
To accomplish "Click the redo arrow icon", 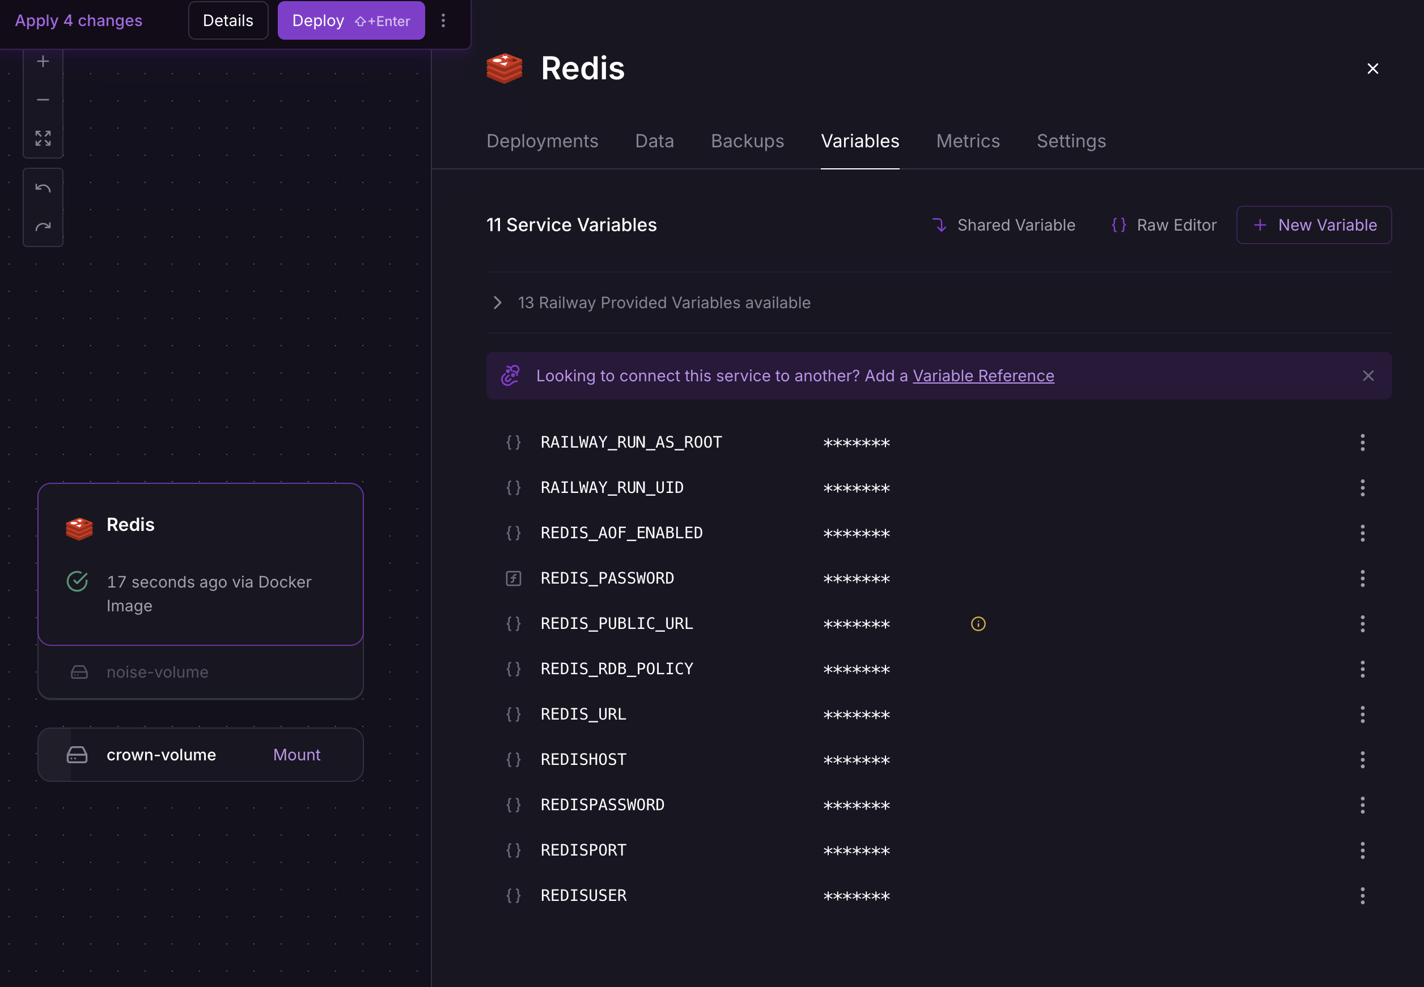I will (43, 226).
